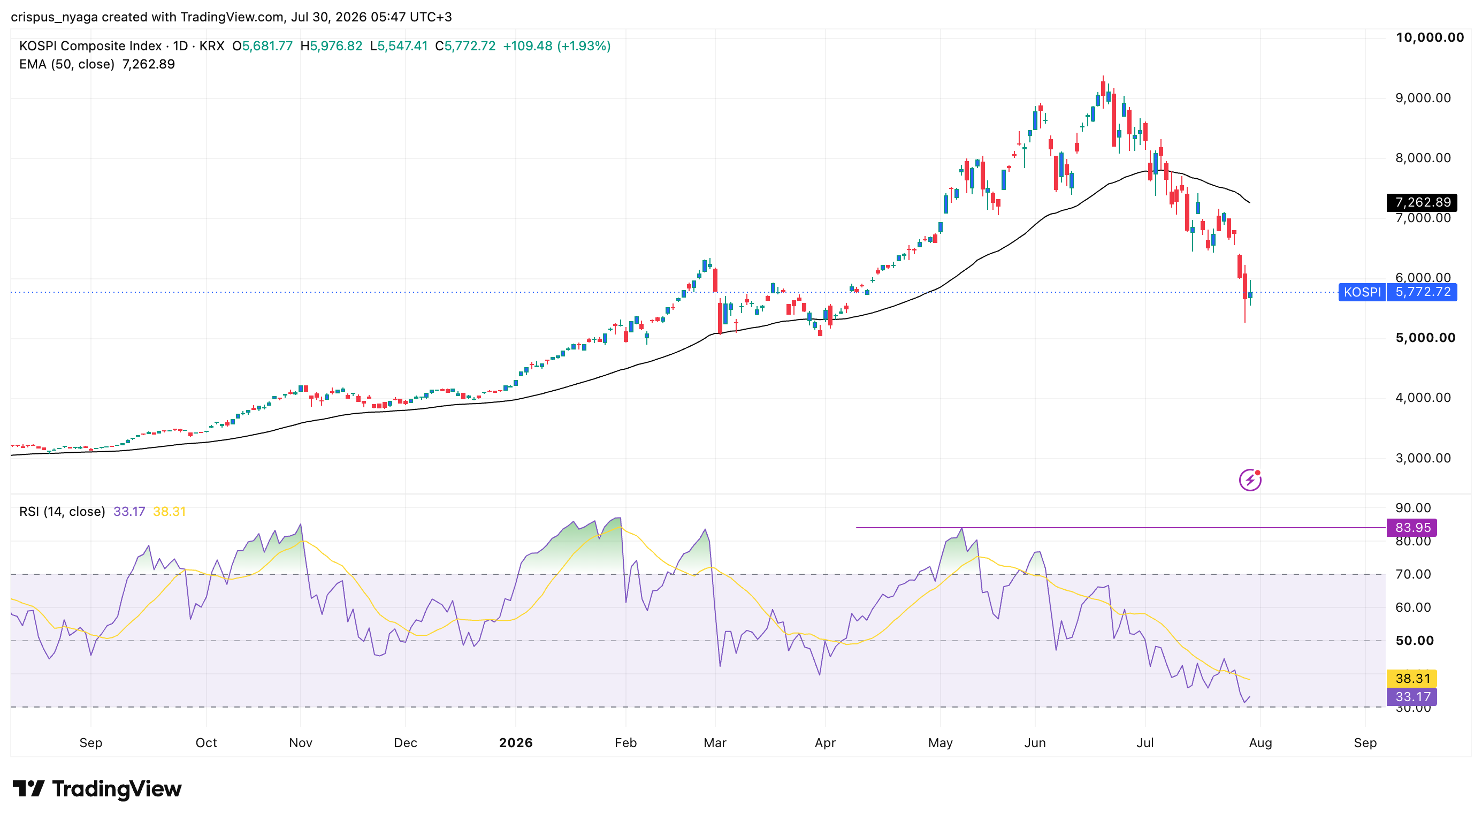
Task: Click the 90.00 RSI axis label
Action: pyautogui.click(x=1413, y=508)
